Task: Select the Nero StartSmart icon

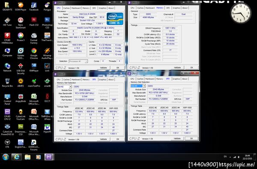Action: 21,23
